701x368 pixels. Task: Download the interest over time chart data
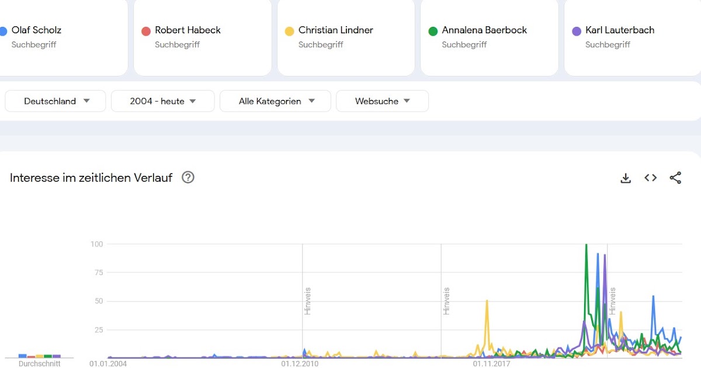pyautogui.click(x=626, y=178)
